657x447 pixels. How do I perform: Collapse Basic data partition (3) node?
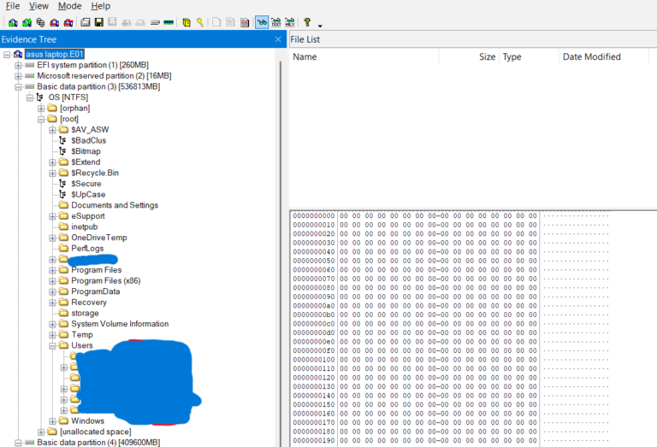click(18, 87)
